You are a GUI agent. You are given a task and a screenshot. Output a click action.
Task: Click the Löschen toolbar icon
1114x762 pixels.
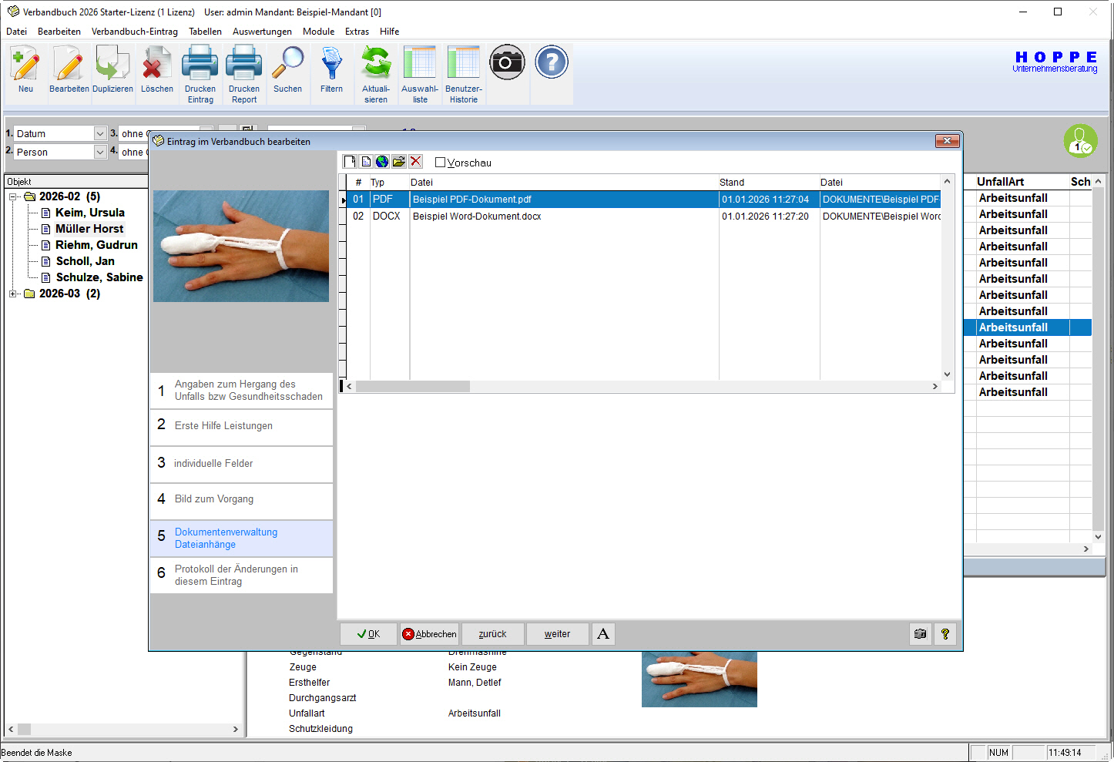tap(156, 69)
